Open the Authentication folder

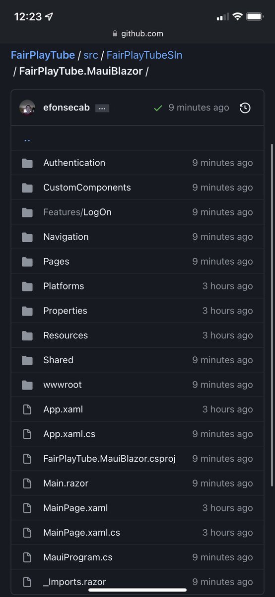(x=74, y=163)
